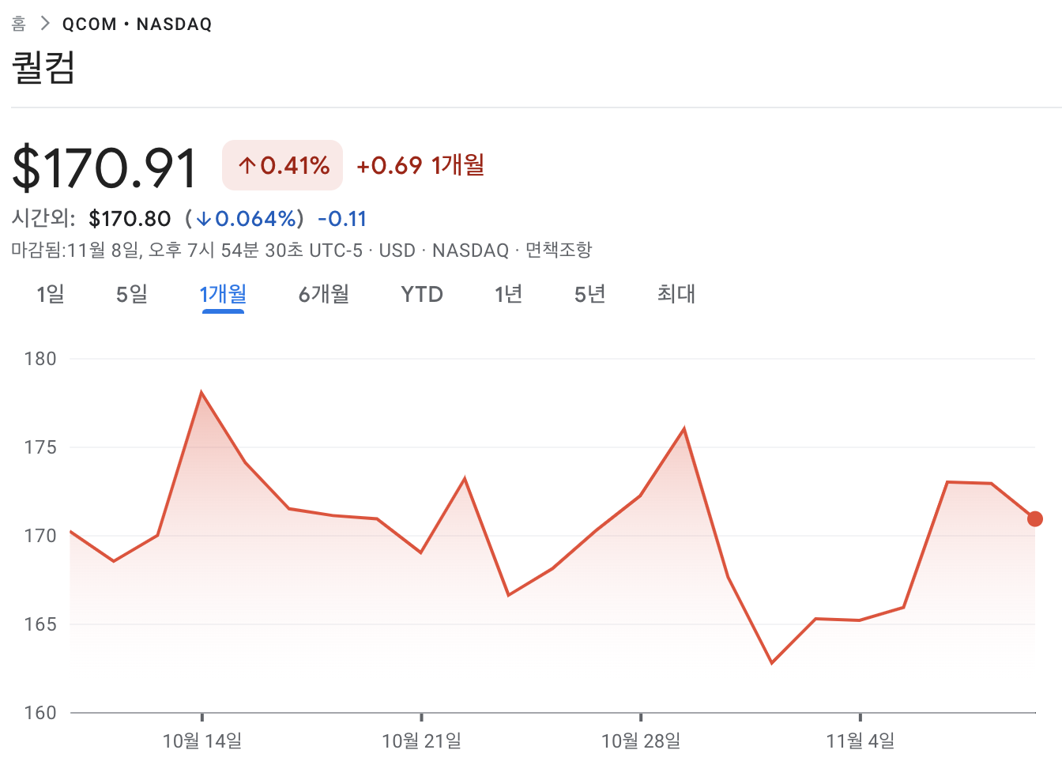Image resolution: width=1062 pixels, height=765 pixels.
Task: Click the 퀄컴 stock title heading
Action: tap(42, 67)
